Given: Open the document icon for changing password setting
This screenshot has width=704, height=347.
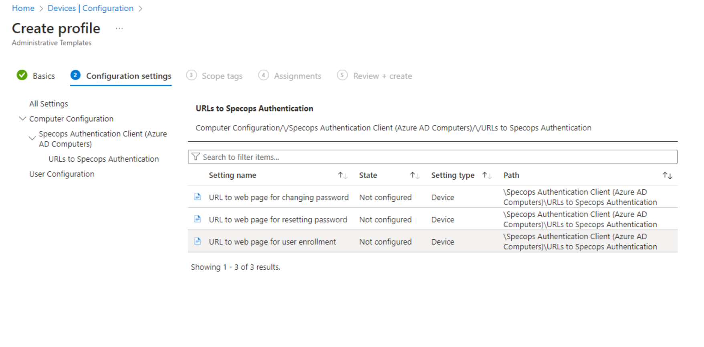Looking at the screenshot, I should [x=198, y=197].
